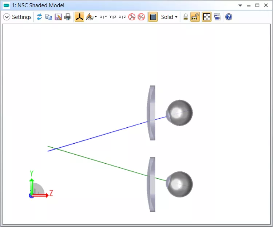Click the Settings label
The height and width of the screenshot is (227, 273).
click(x=21, y=17)
